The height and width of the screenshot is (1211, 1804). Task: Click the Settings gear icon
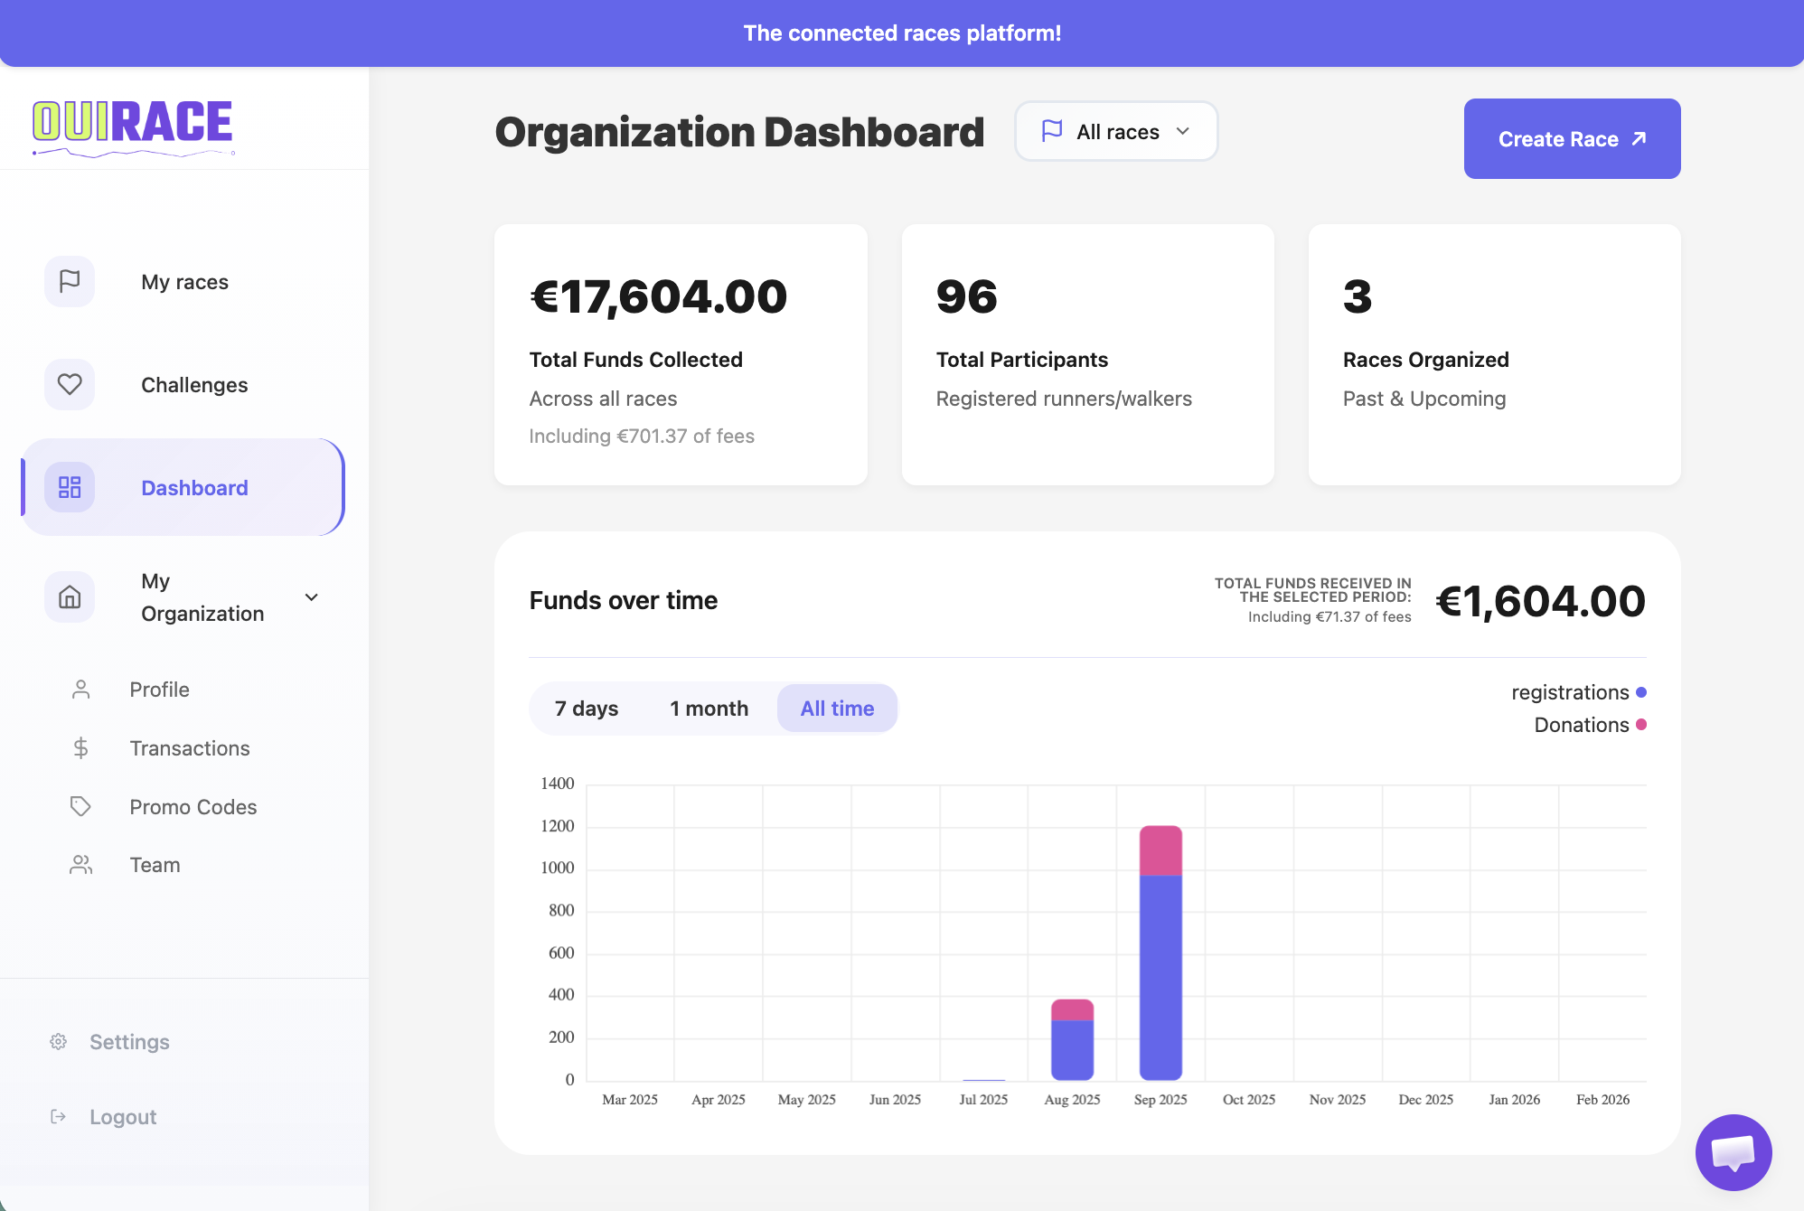click(58, 1041)
